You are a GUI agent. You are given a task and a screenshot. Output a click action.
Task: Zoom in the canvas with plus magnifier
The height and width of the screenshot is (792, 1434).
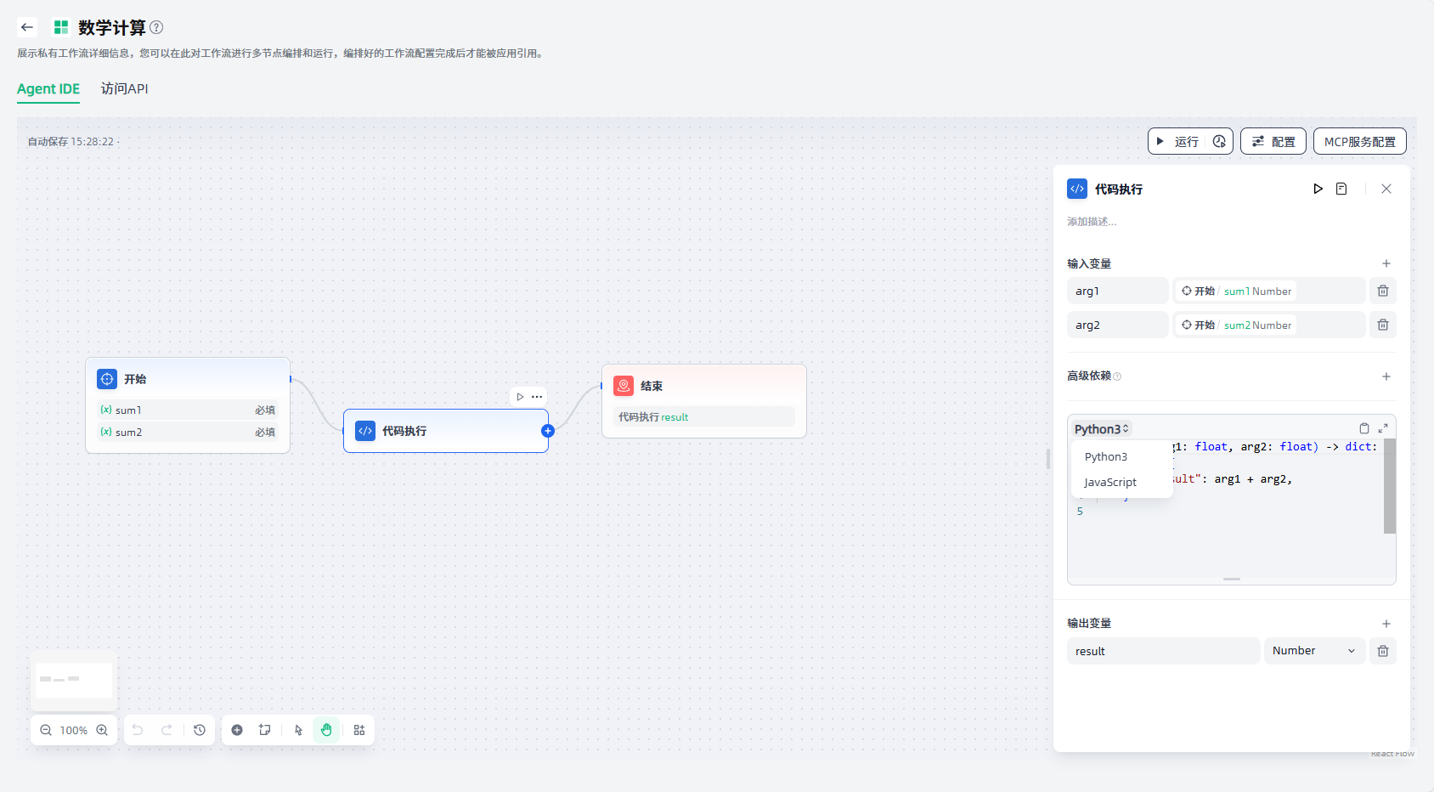pos(102,730)
